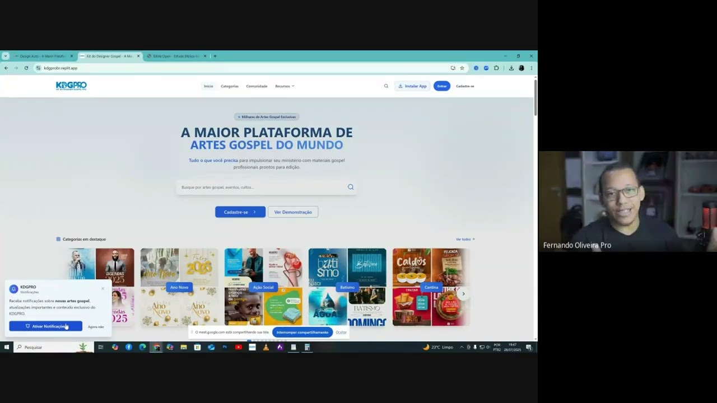Open the Chrome profile avatar

click(x=522, y=68)
